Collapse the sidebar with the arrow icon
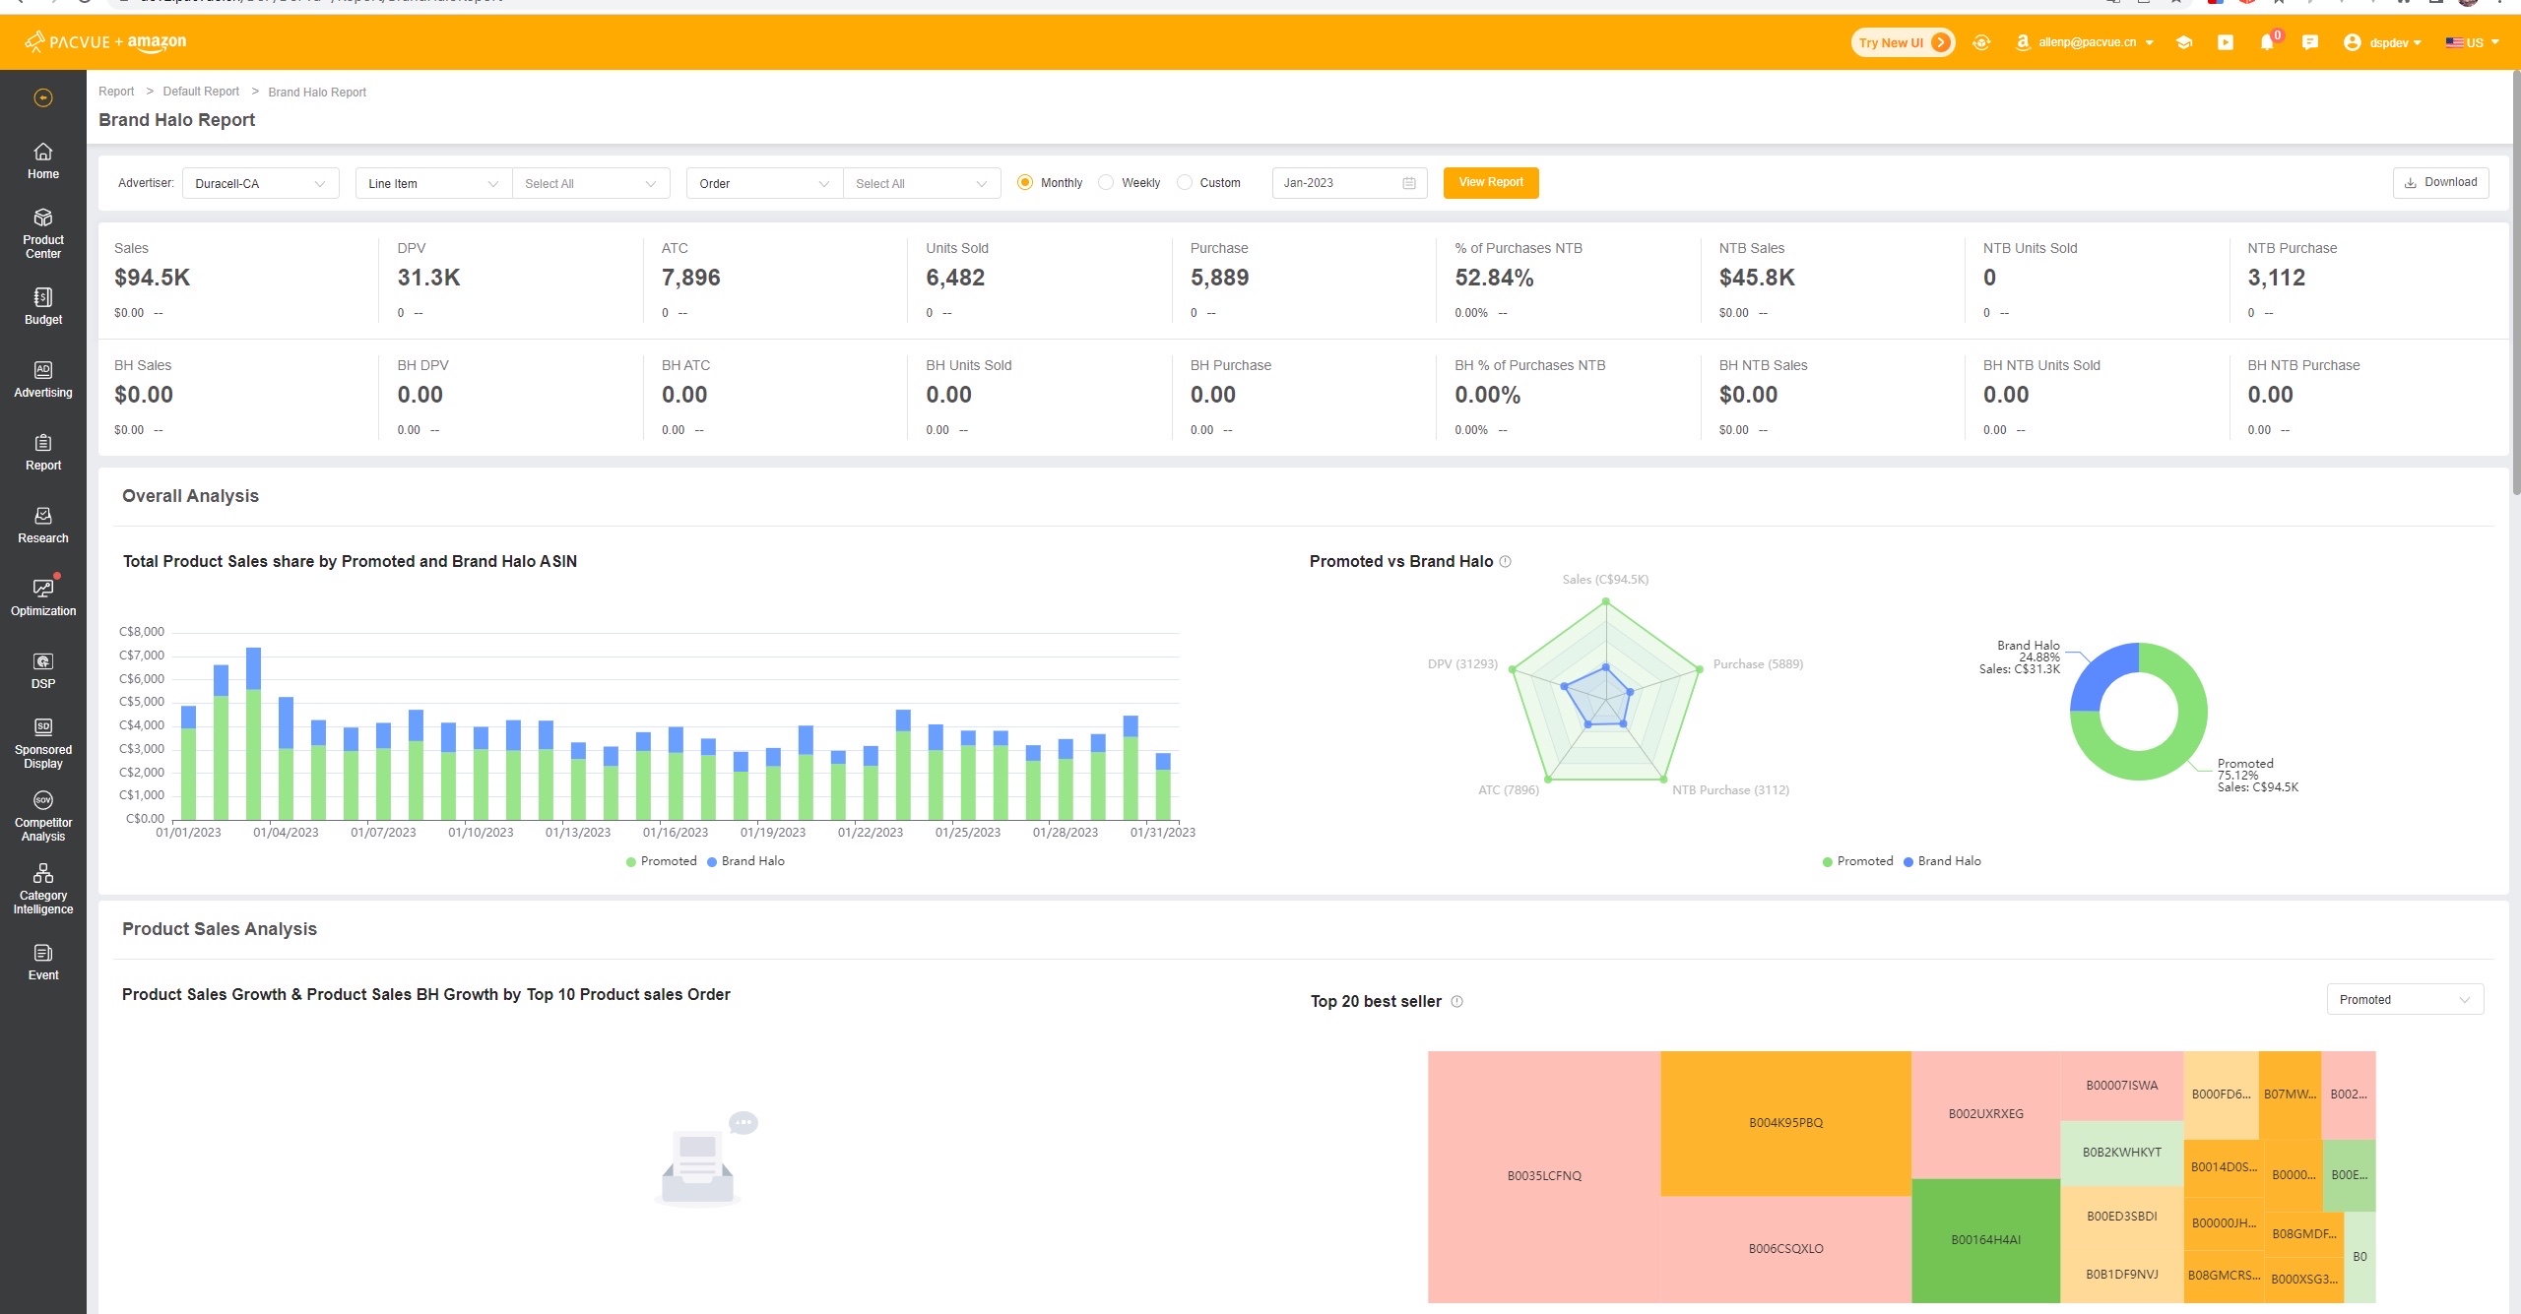This screenshot has height=1314, width=2521. [x=43, y=97]
